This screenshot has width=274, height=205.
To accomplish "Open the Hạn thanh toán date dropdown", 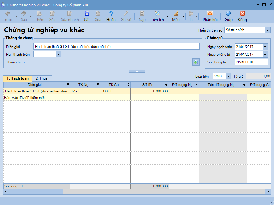I will point(58,55).
